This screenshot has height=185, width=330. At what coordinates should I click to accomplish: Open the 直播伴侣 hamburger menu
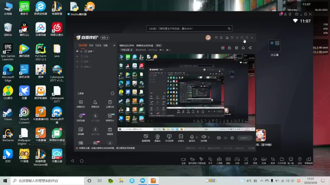coord(237,38)
